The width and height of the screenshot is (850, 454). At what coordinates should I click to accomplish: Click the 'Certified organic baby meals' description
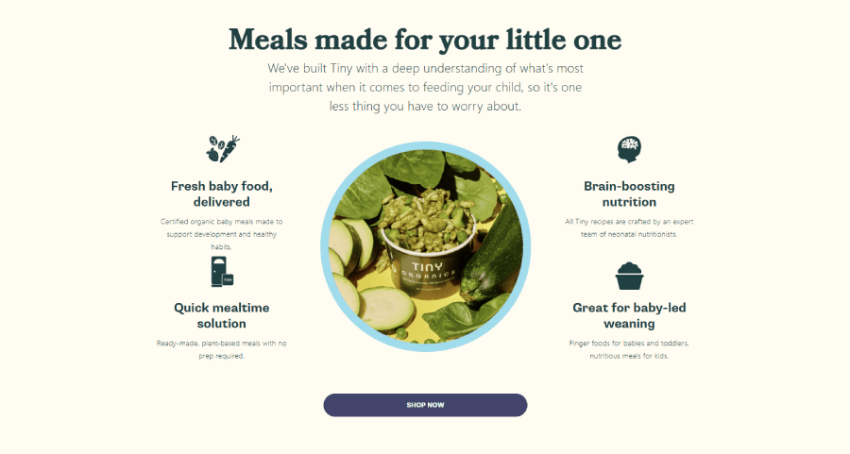point(222,234)
